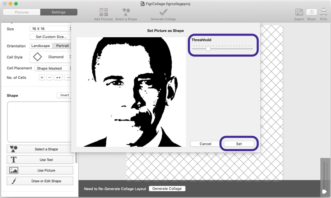Click Generate Collage in the bottom bar

pyautogui.click(x=167, y=189)
